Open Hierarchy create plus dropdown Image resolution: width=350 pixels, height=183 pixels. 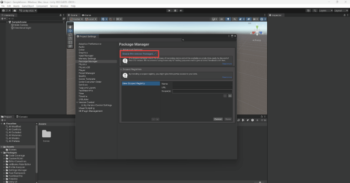pos(4,19)
